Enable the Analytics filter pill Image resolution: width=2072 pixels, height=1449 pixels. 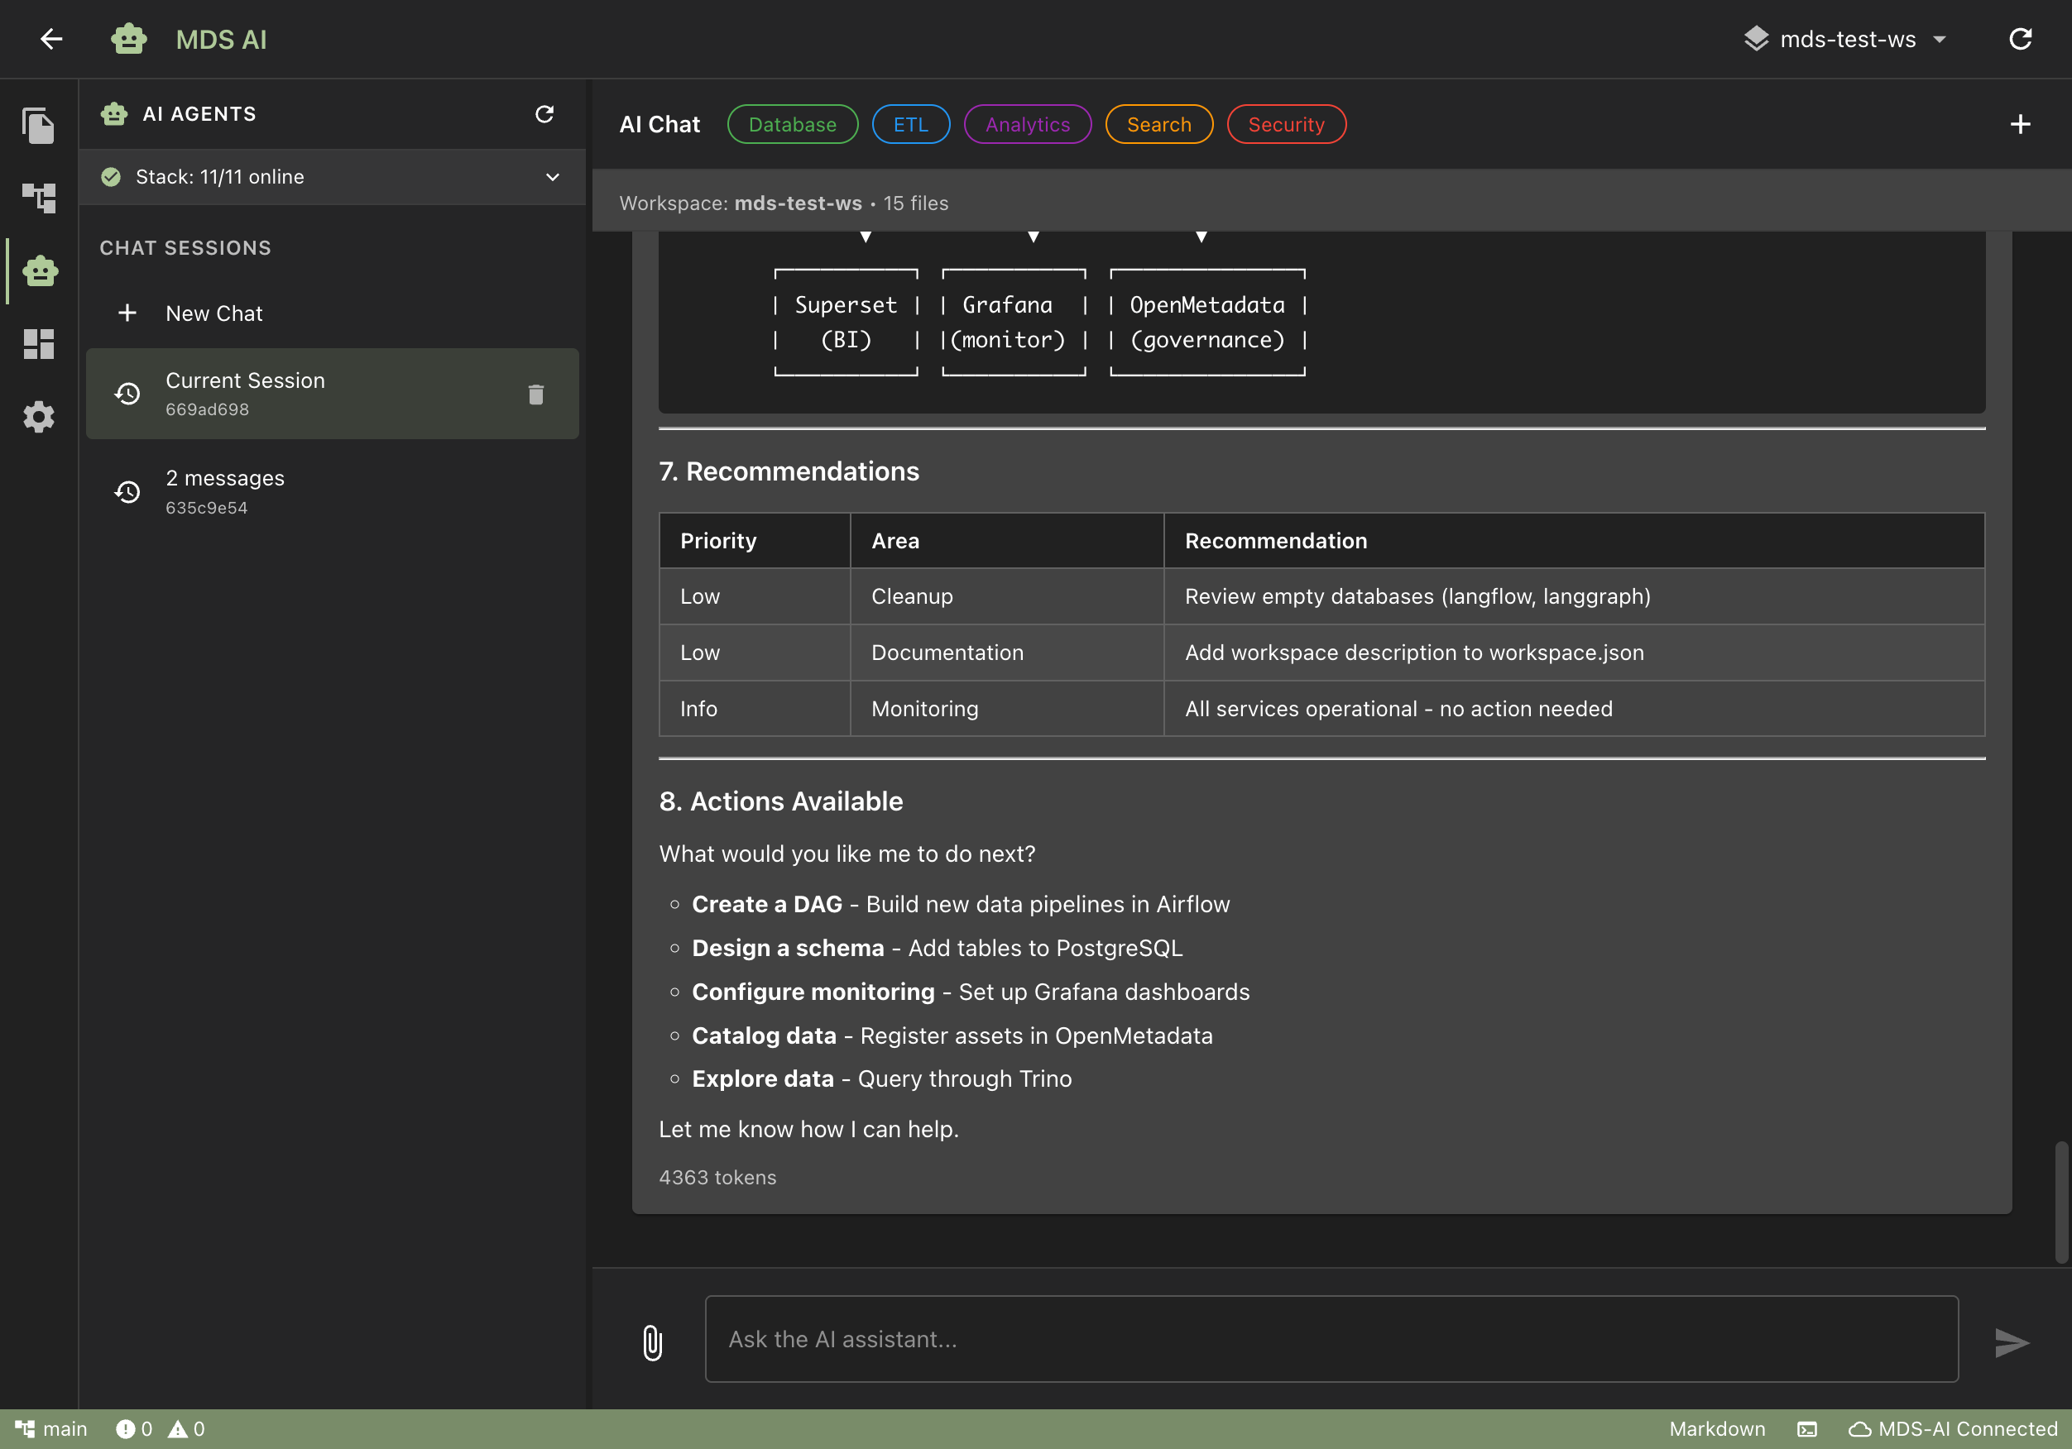1027,123
